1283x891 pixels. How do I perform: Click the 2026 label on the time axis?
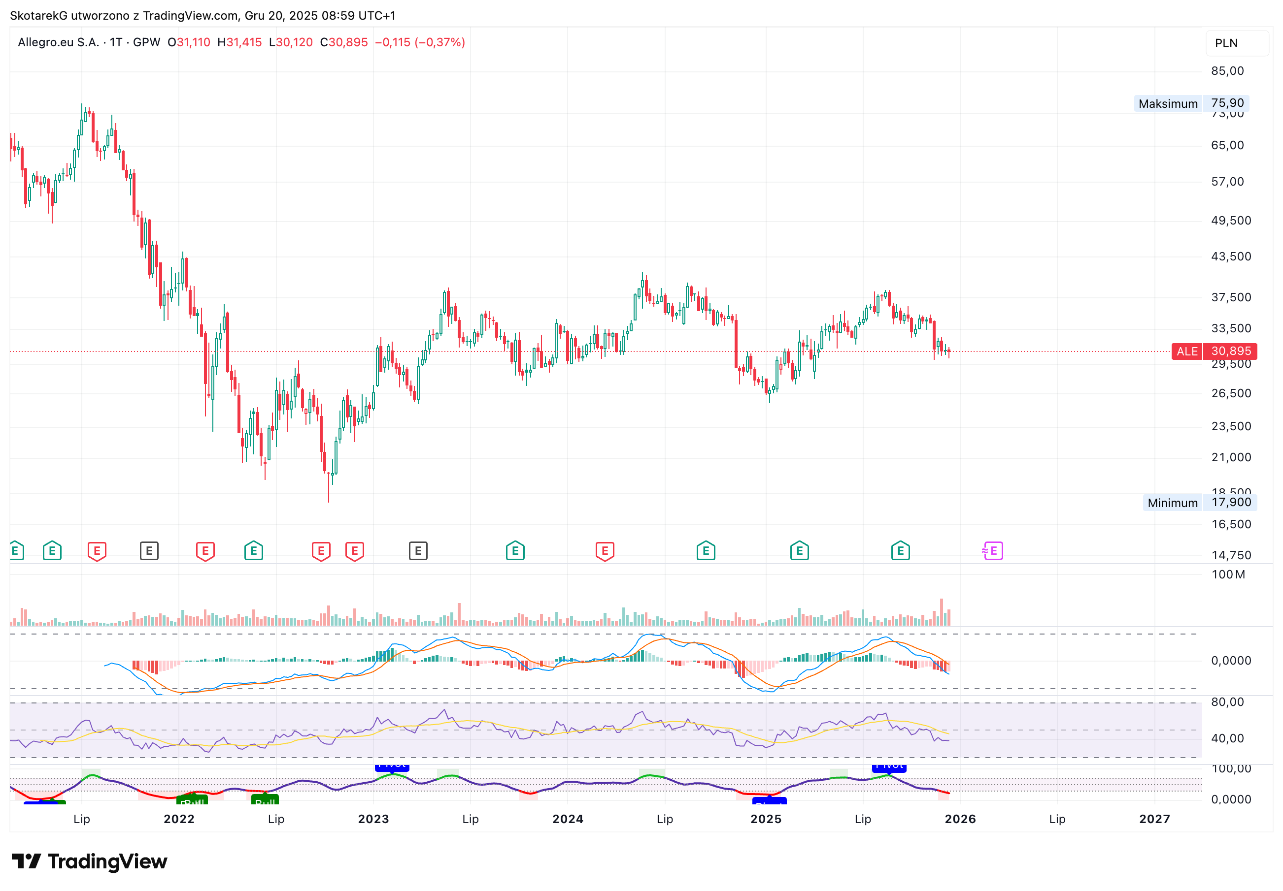point(960,819)
